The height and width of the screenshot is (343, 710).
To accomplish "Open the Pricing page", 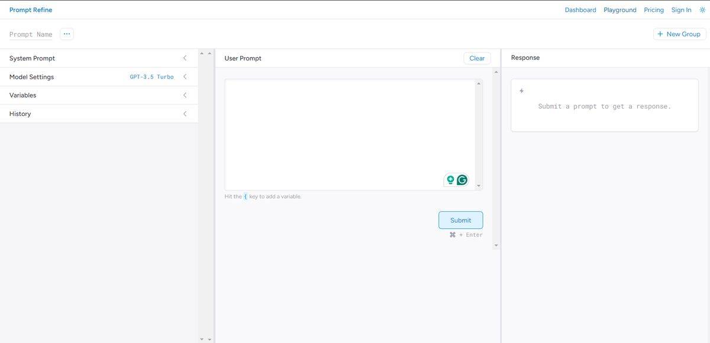I will [x=653, y=10].
